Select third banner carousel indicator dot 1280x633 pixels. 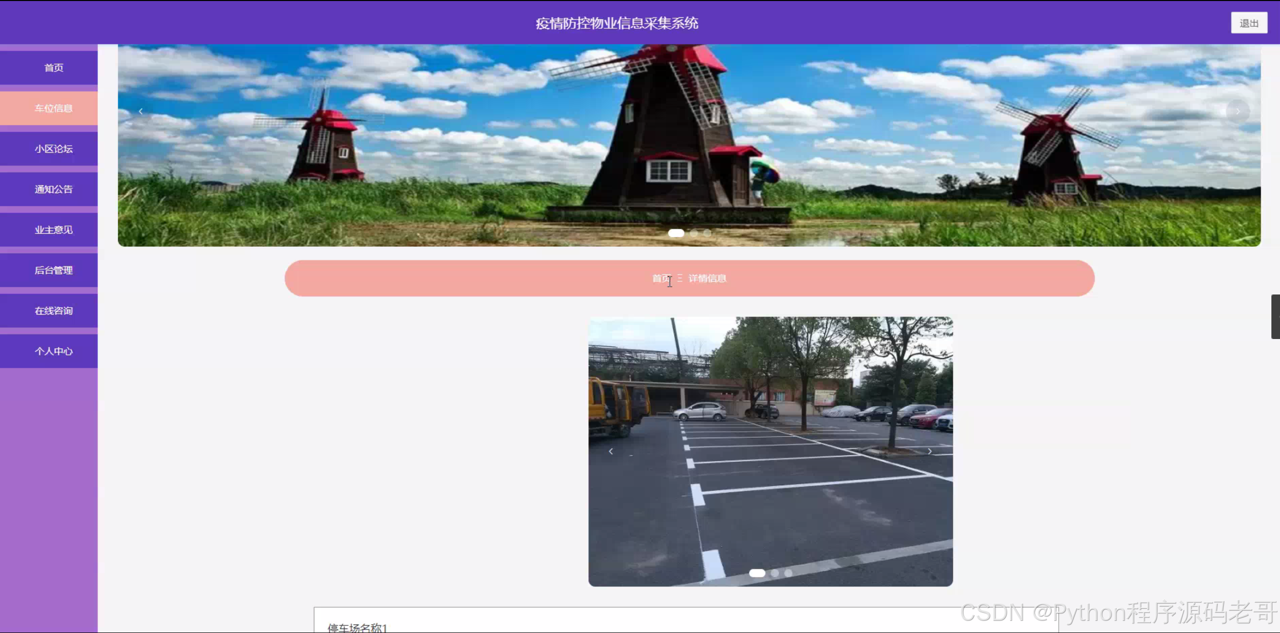pyautogui.click(x=707, y=233)
